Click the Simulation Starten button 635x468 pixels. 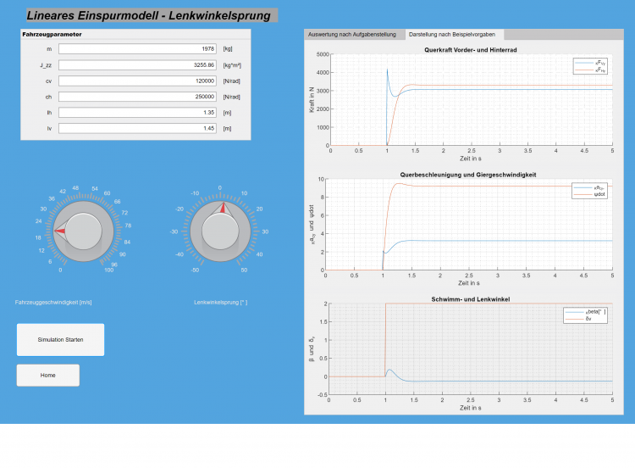tap(60, 339)
